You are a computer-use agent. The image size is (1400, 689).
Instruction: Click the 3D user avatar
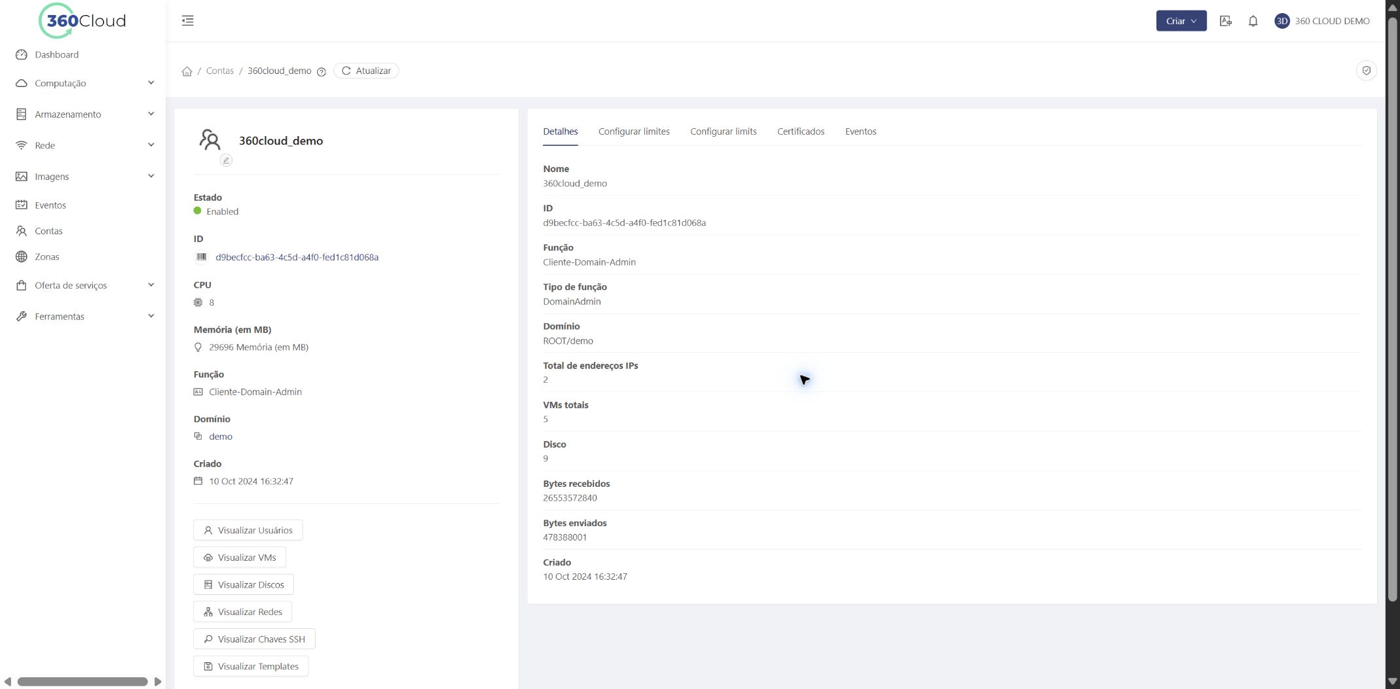pos(1281,21)
